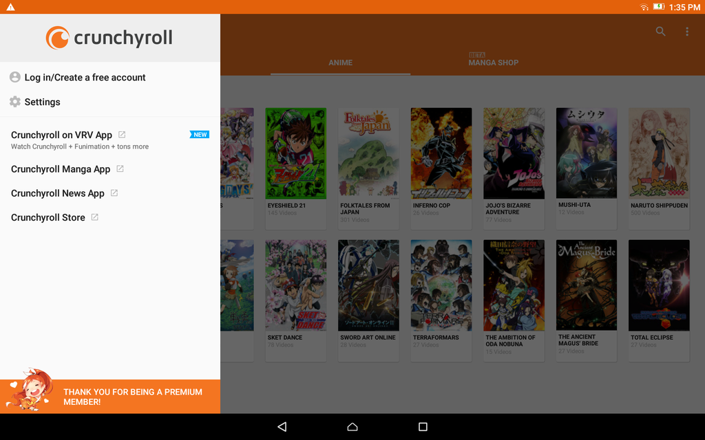Tap the Android recent apps button
Screen dimensions: 705x440
423,426
